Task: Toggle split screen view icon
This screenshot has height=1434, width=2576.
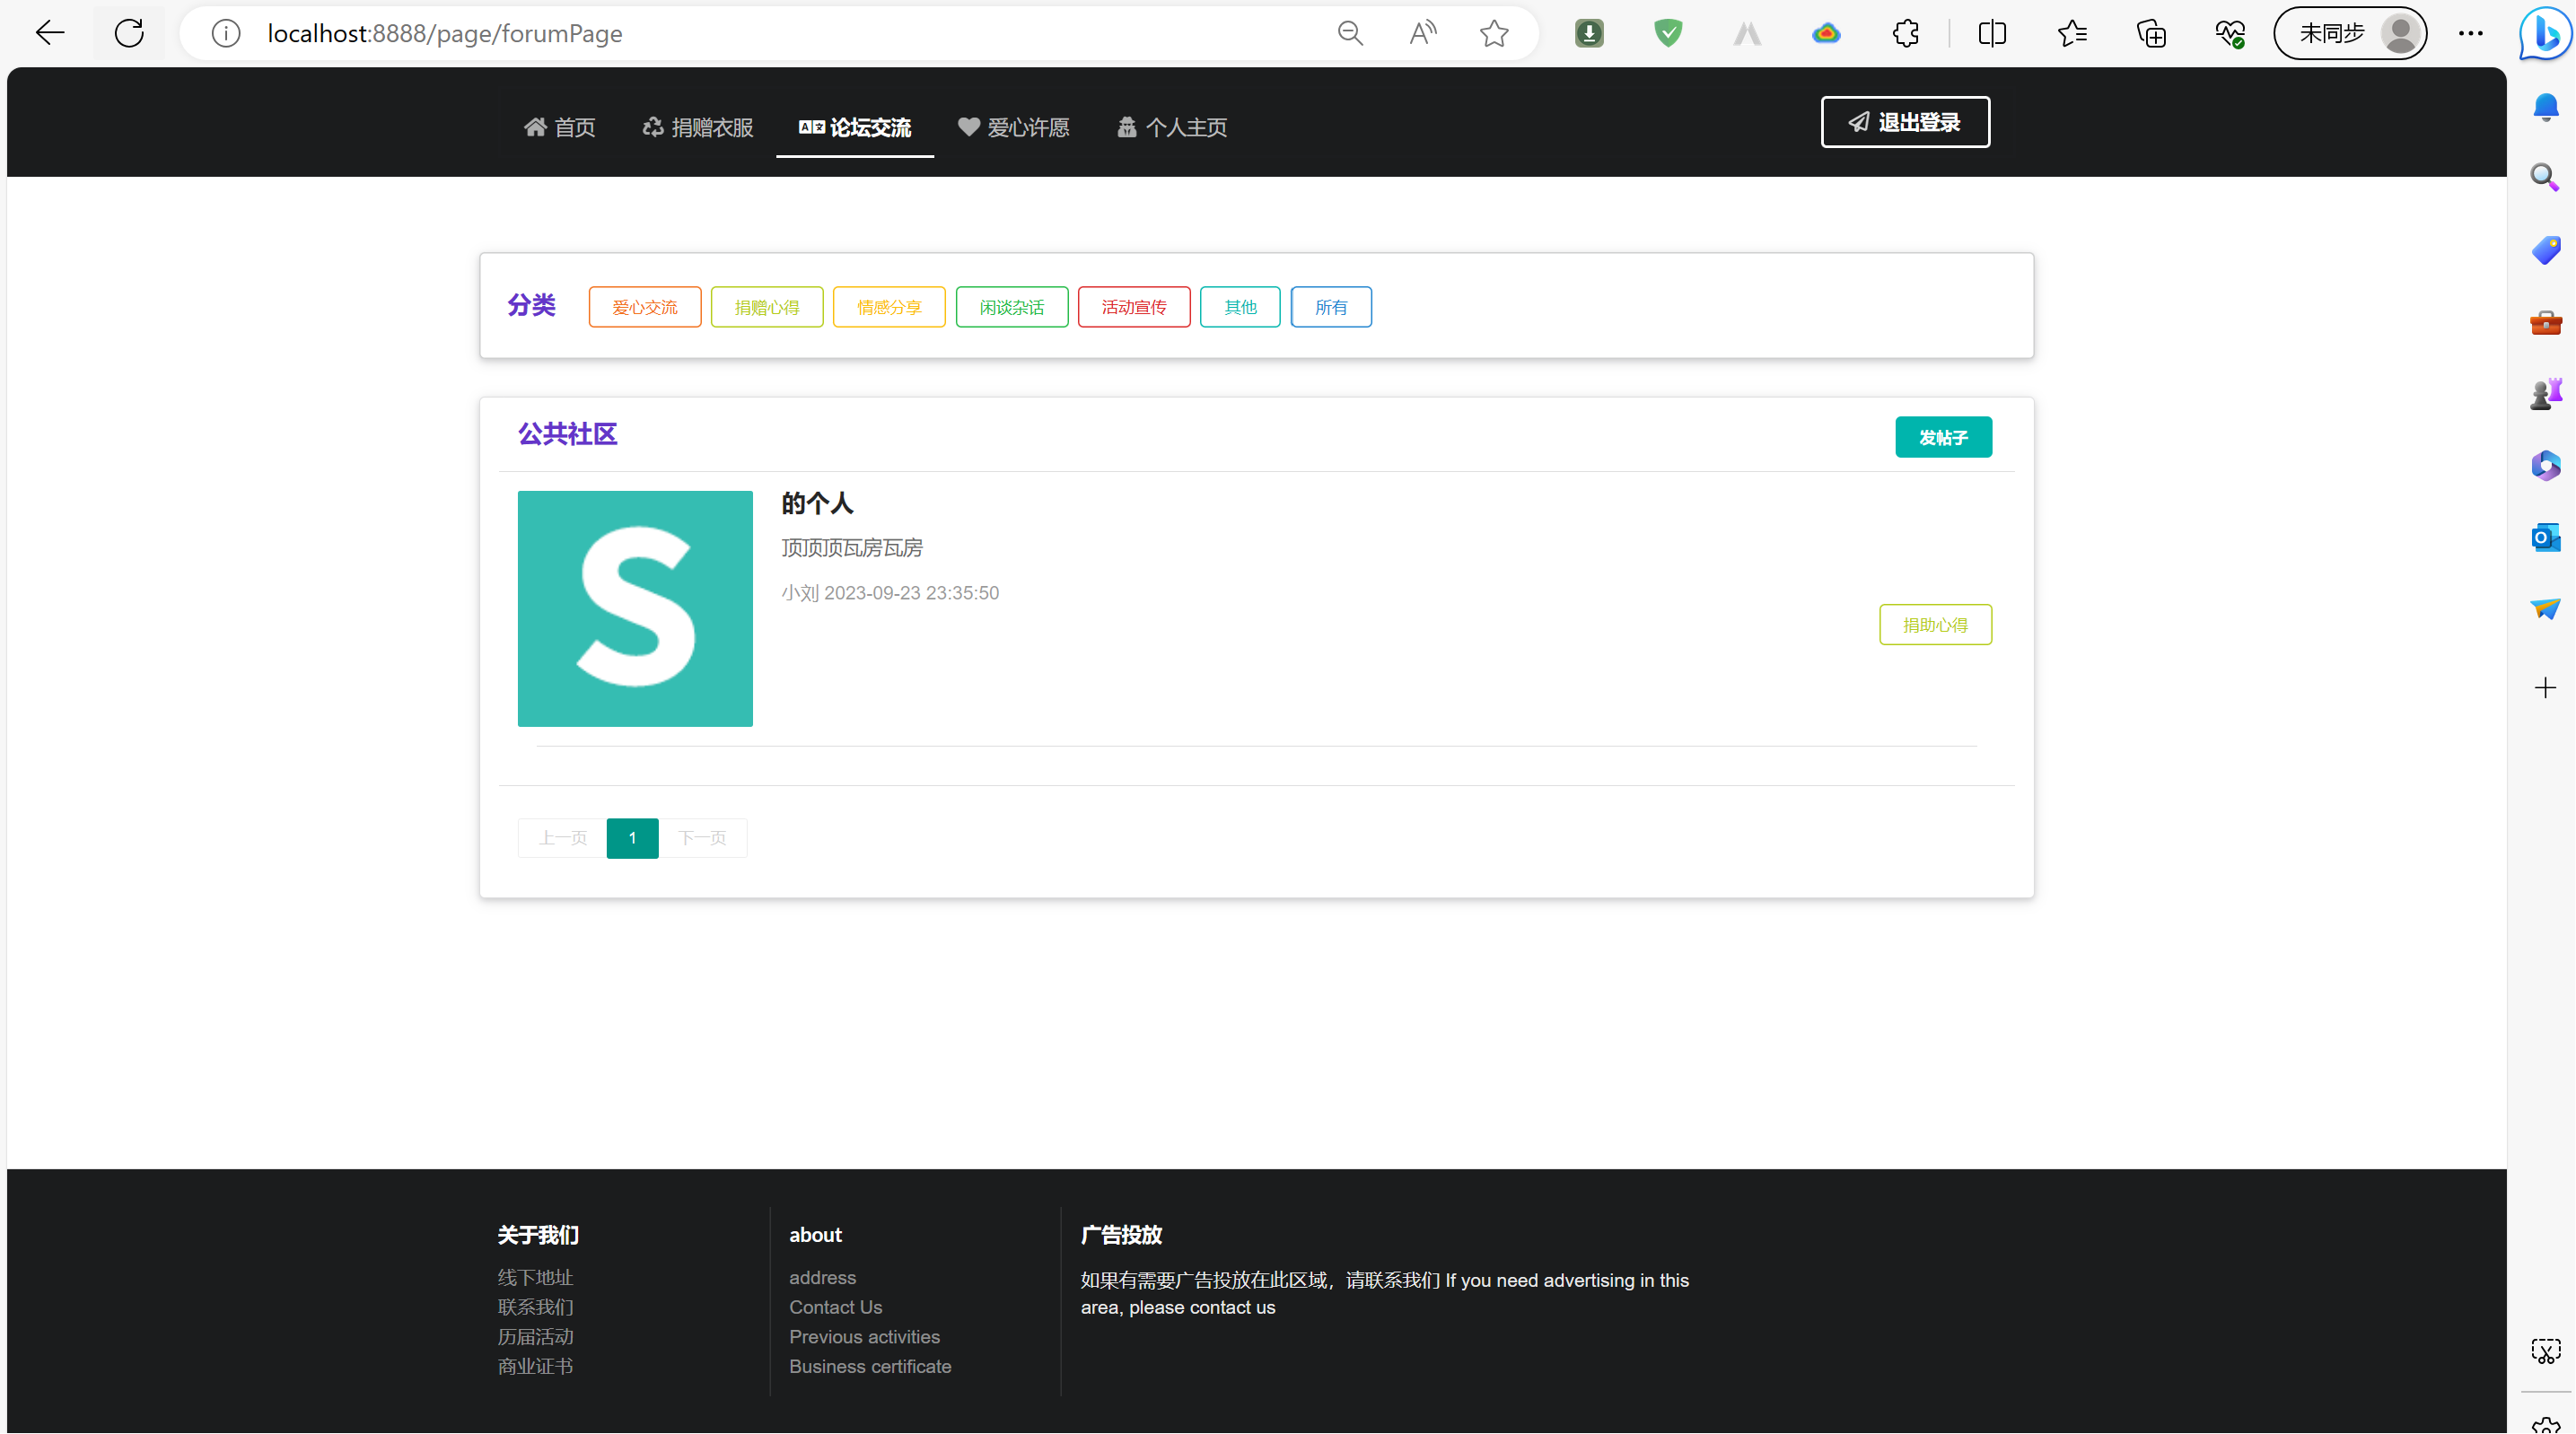Action: point(1991,33)
